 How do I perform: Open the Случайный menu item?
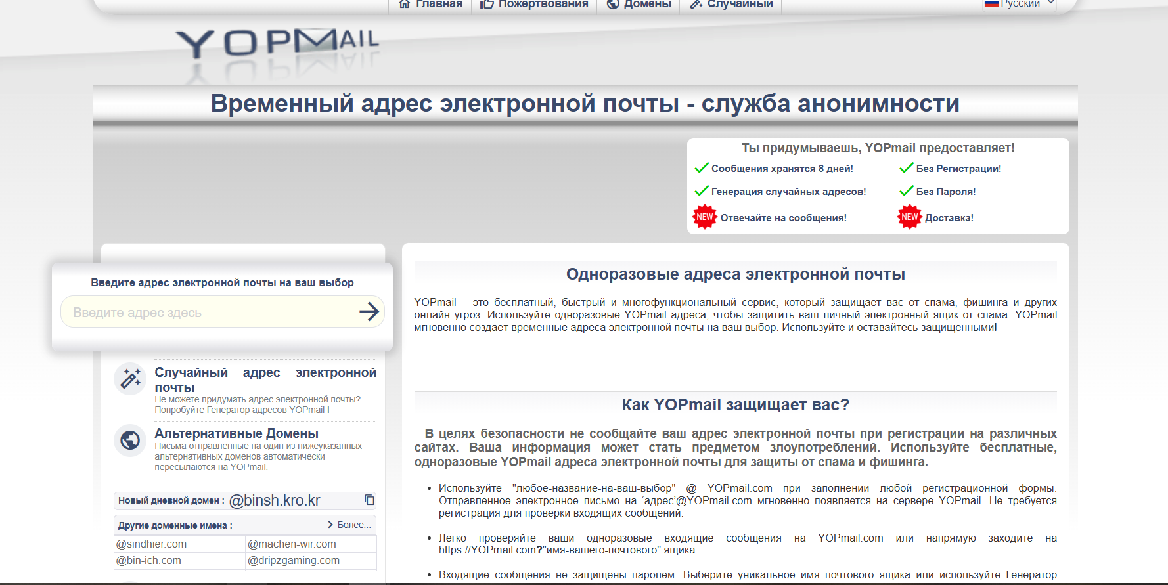point(731,4)
